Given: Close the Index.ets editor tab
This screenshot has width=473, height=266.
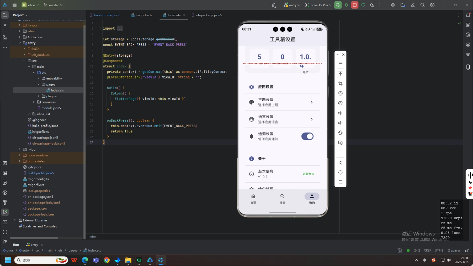Looking at the screenshot, I should (x=184, y=15).
